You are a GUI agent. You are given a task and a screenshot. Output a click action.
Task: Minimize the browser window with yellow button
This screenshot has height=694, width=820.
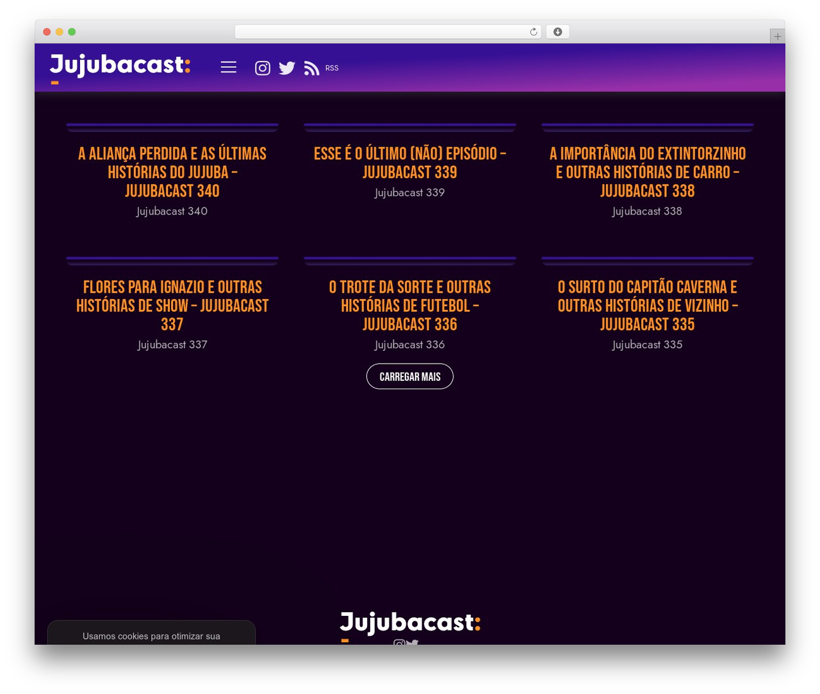pyautogui.click(x=60, y=32)
